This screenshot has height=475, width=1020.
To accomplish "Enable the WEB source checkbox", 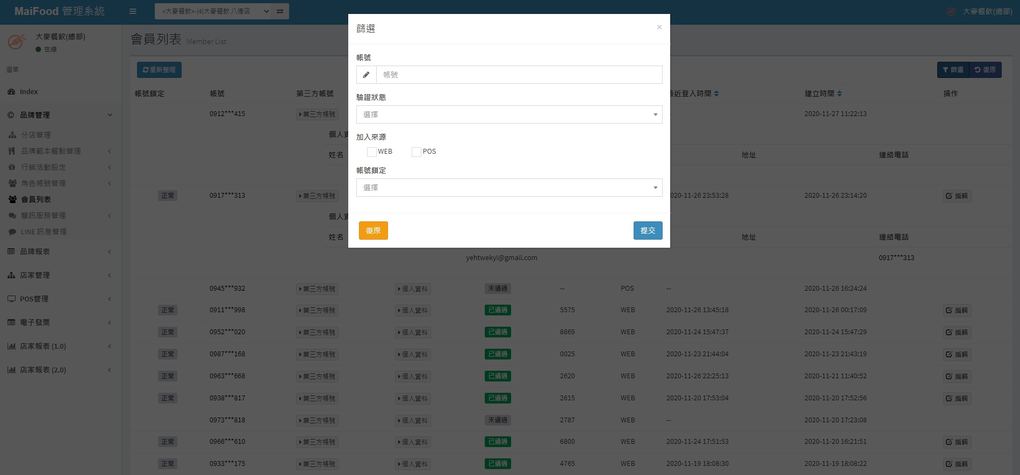I will point(371,152).
